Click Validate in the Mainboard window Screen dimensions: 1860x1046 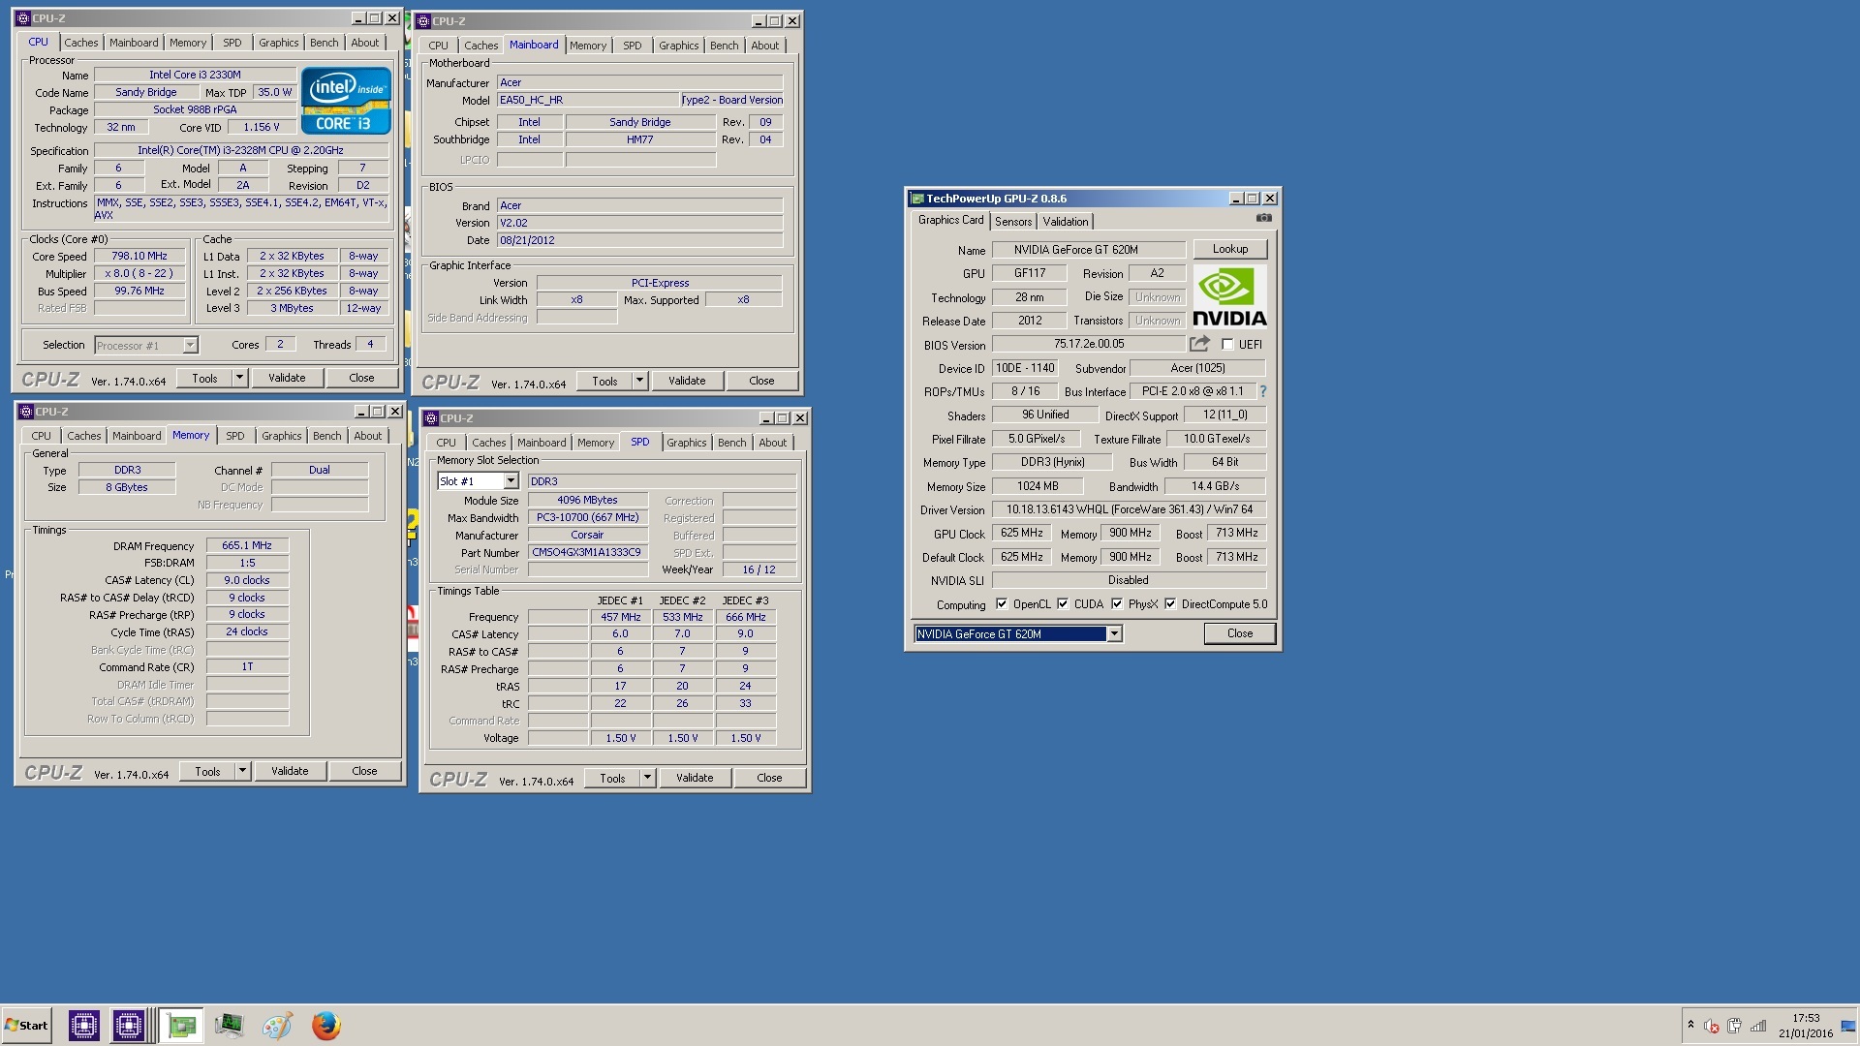687,381
